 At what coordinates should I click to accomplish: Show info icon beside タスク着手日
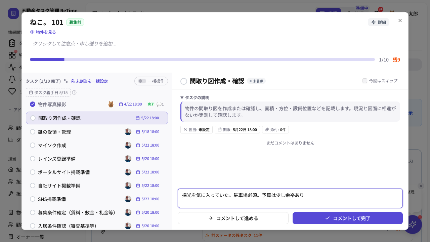click(74, 92)
